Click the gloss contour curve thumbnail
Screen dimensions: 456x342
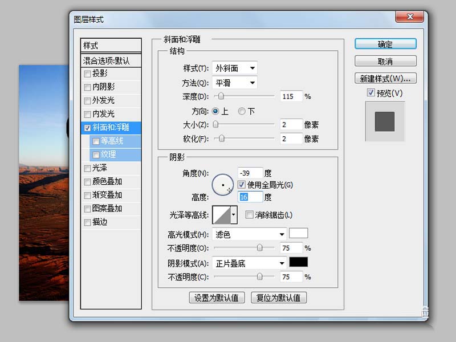click(x=222, y=215)
